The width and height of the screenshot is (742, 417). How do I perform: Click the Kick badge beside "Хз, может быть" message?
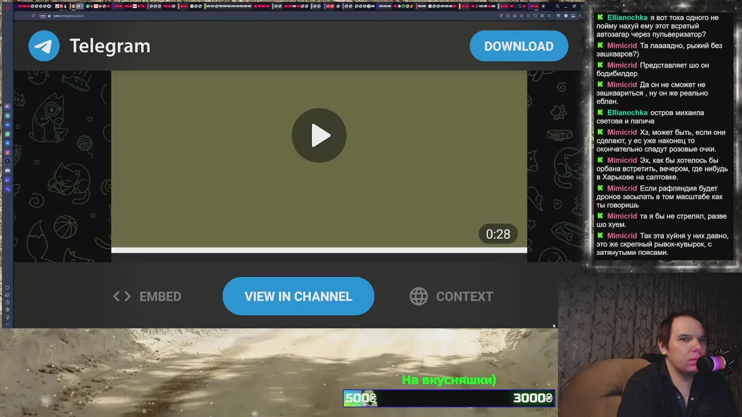(x=601, y=133)
